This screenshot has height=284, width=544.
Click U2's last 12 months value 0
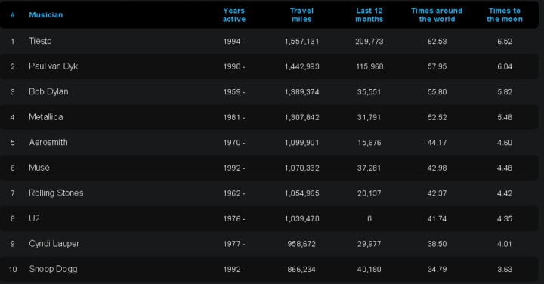[369, 219]
